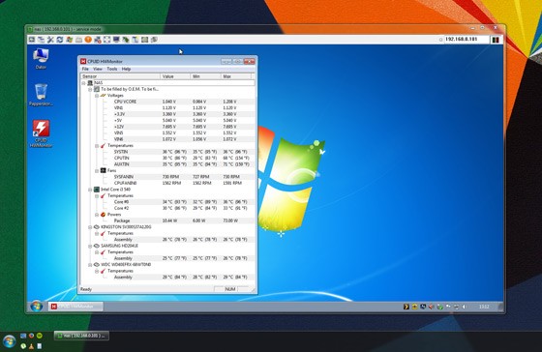Image resolution: width=542 pixels, height=352 pixels.
Task: Launch Firefox from local quick launch
Action: [31, 336]
